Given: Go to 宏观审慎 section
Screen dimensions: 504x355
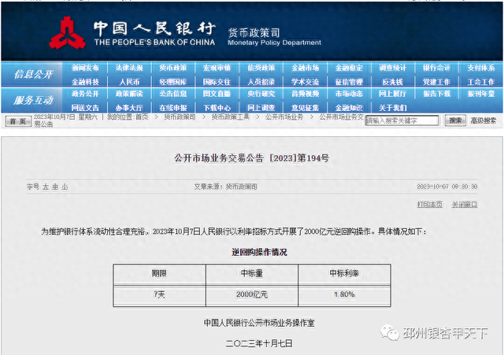Looking at the screenshot, I should point(217,68).
